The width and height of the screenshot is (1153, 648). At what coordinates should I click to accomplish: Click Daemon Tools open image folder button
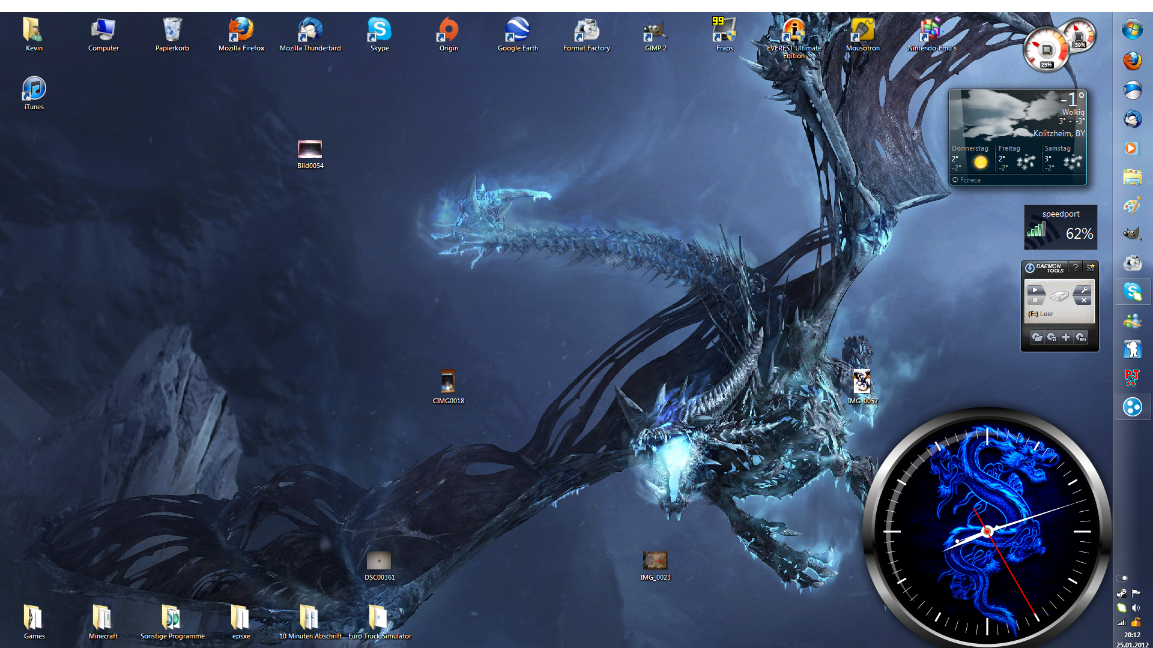[x=1037, y=337]
